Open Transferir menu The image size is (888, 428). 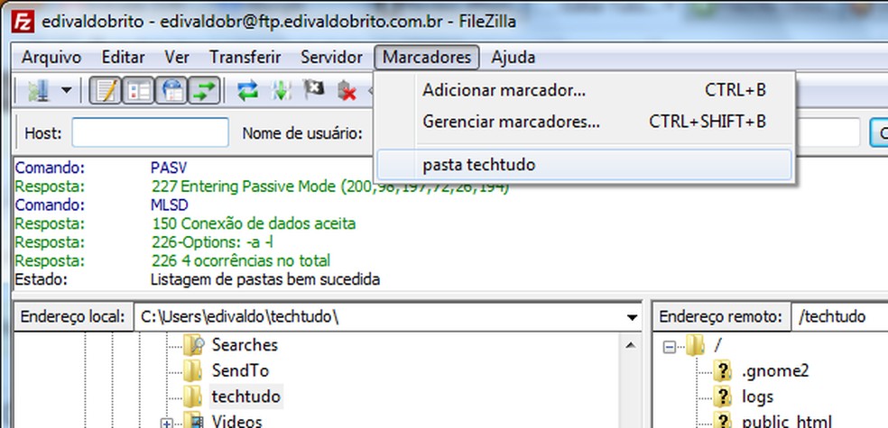point(245,57)
